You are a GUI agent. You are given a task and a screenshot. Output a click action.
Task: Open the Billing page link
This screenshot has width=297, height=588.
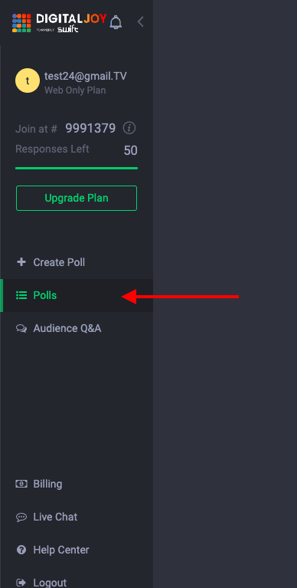point(77,485)
